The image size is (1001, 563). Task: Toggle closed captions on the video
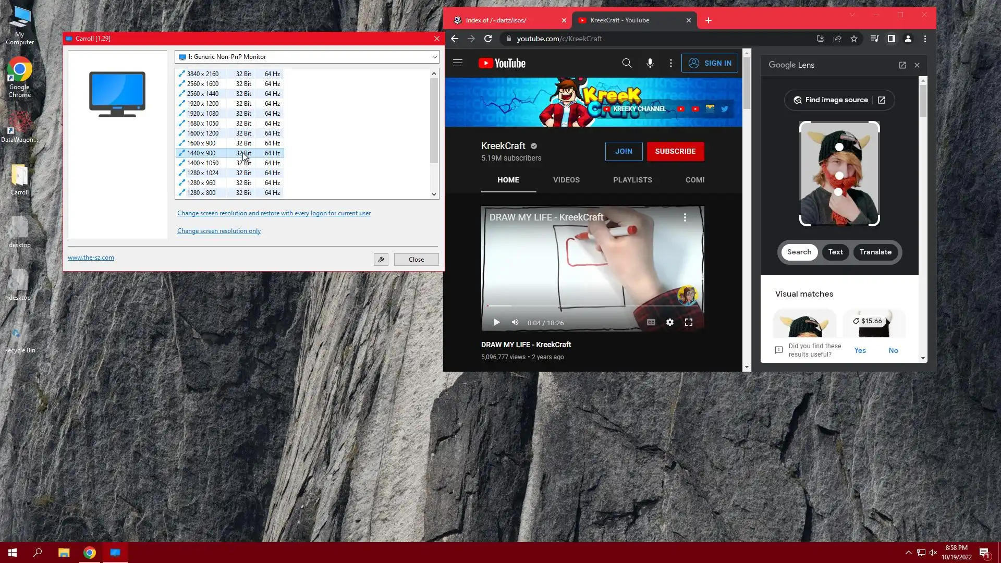tap(651, 323)
